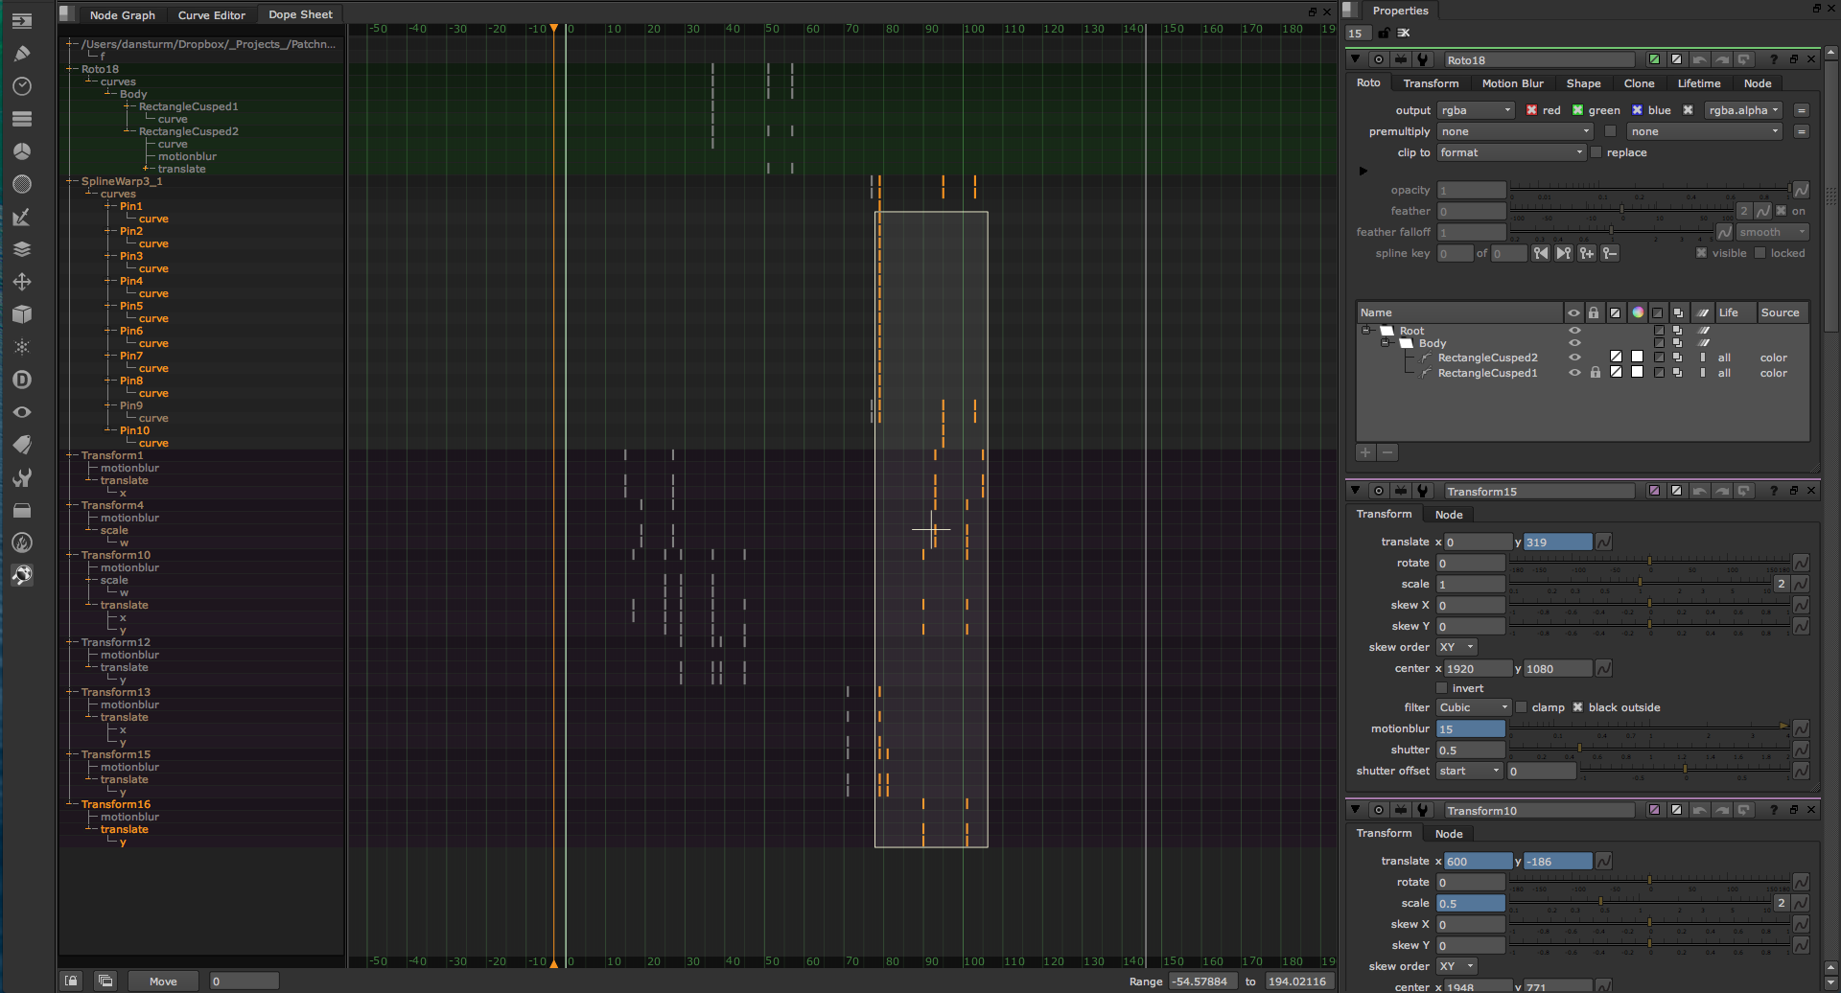Screen dimensions: 1841x993
Task: Add a spline key
Action: click(1587, 253)
